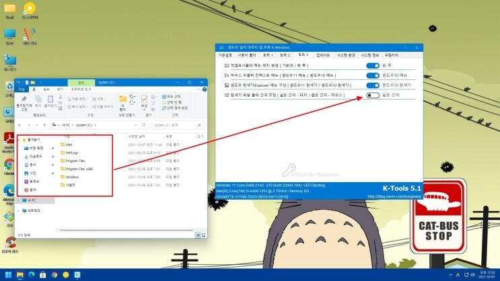This screenshot has height=281, width=500.
Task: Toggle taskbar menu position switch (왼 쪽)
Action: (x=372, y=65)
